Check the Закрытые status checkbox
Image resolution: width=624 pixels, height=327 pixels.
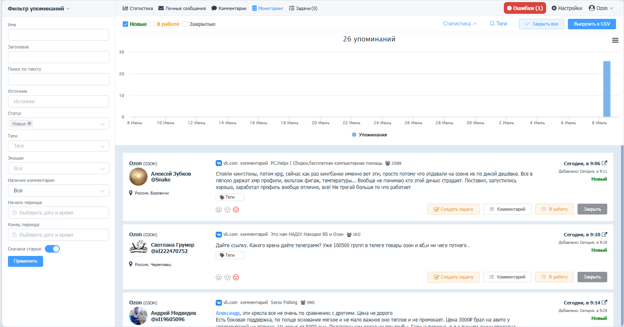185,24
